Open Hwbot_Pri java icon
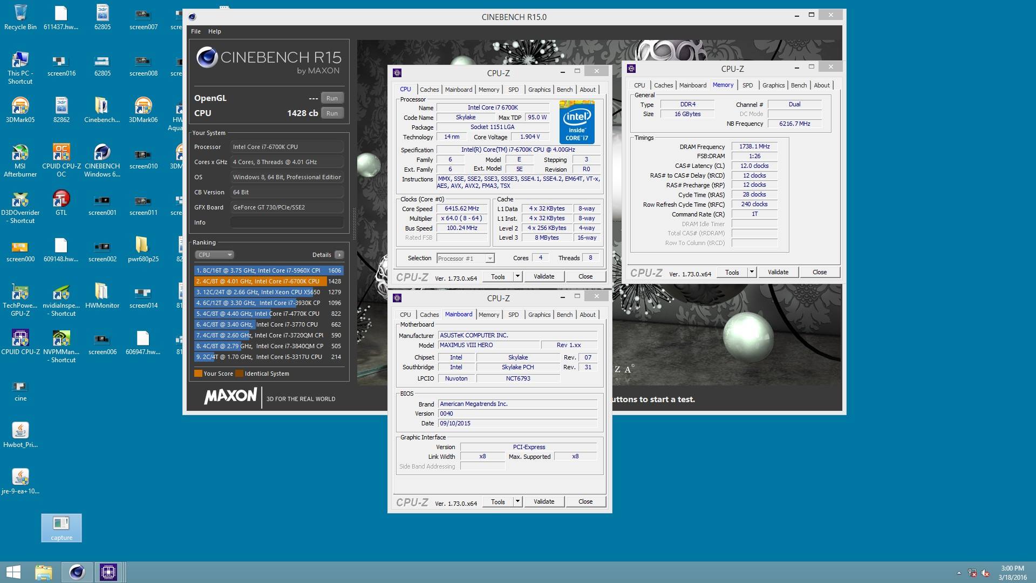 (x=21, y=435)
